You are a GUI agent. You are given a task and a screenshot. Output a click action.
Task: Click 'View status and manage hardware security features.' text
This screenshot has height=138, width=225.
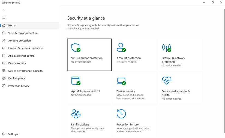[x=131, y=97]
